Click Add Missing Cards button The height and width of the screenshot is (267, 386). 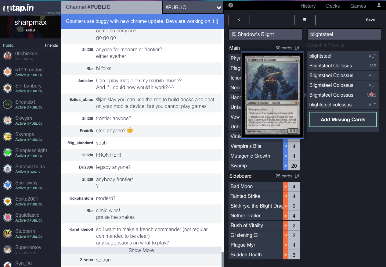tap(343, 119)
